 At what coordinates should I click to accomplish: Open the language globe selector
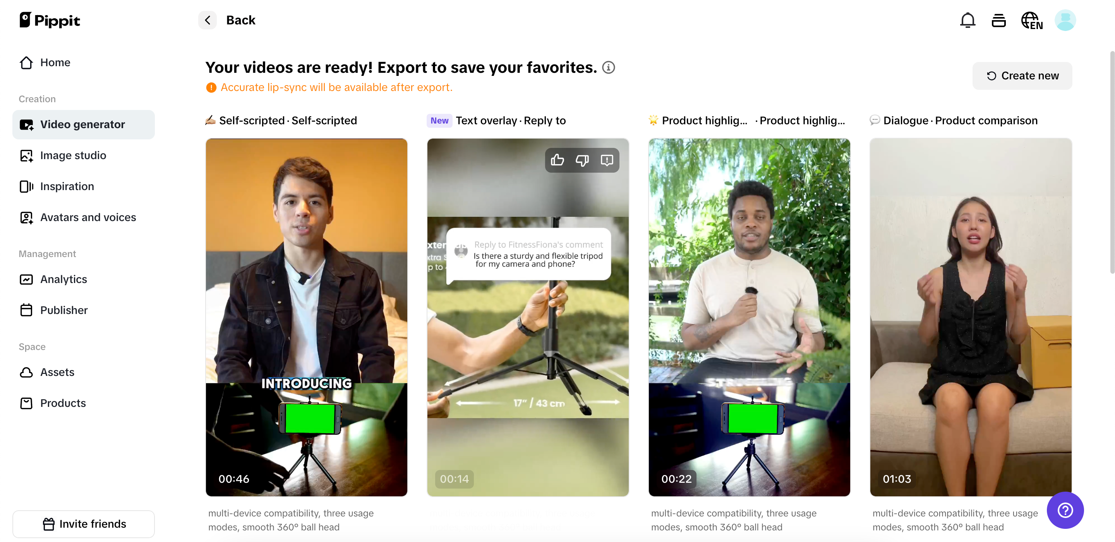click(1031, 21)
